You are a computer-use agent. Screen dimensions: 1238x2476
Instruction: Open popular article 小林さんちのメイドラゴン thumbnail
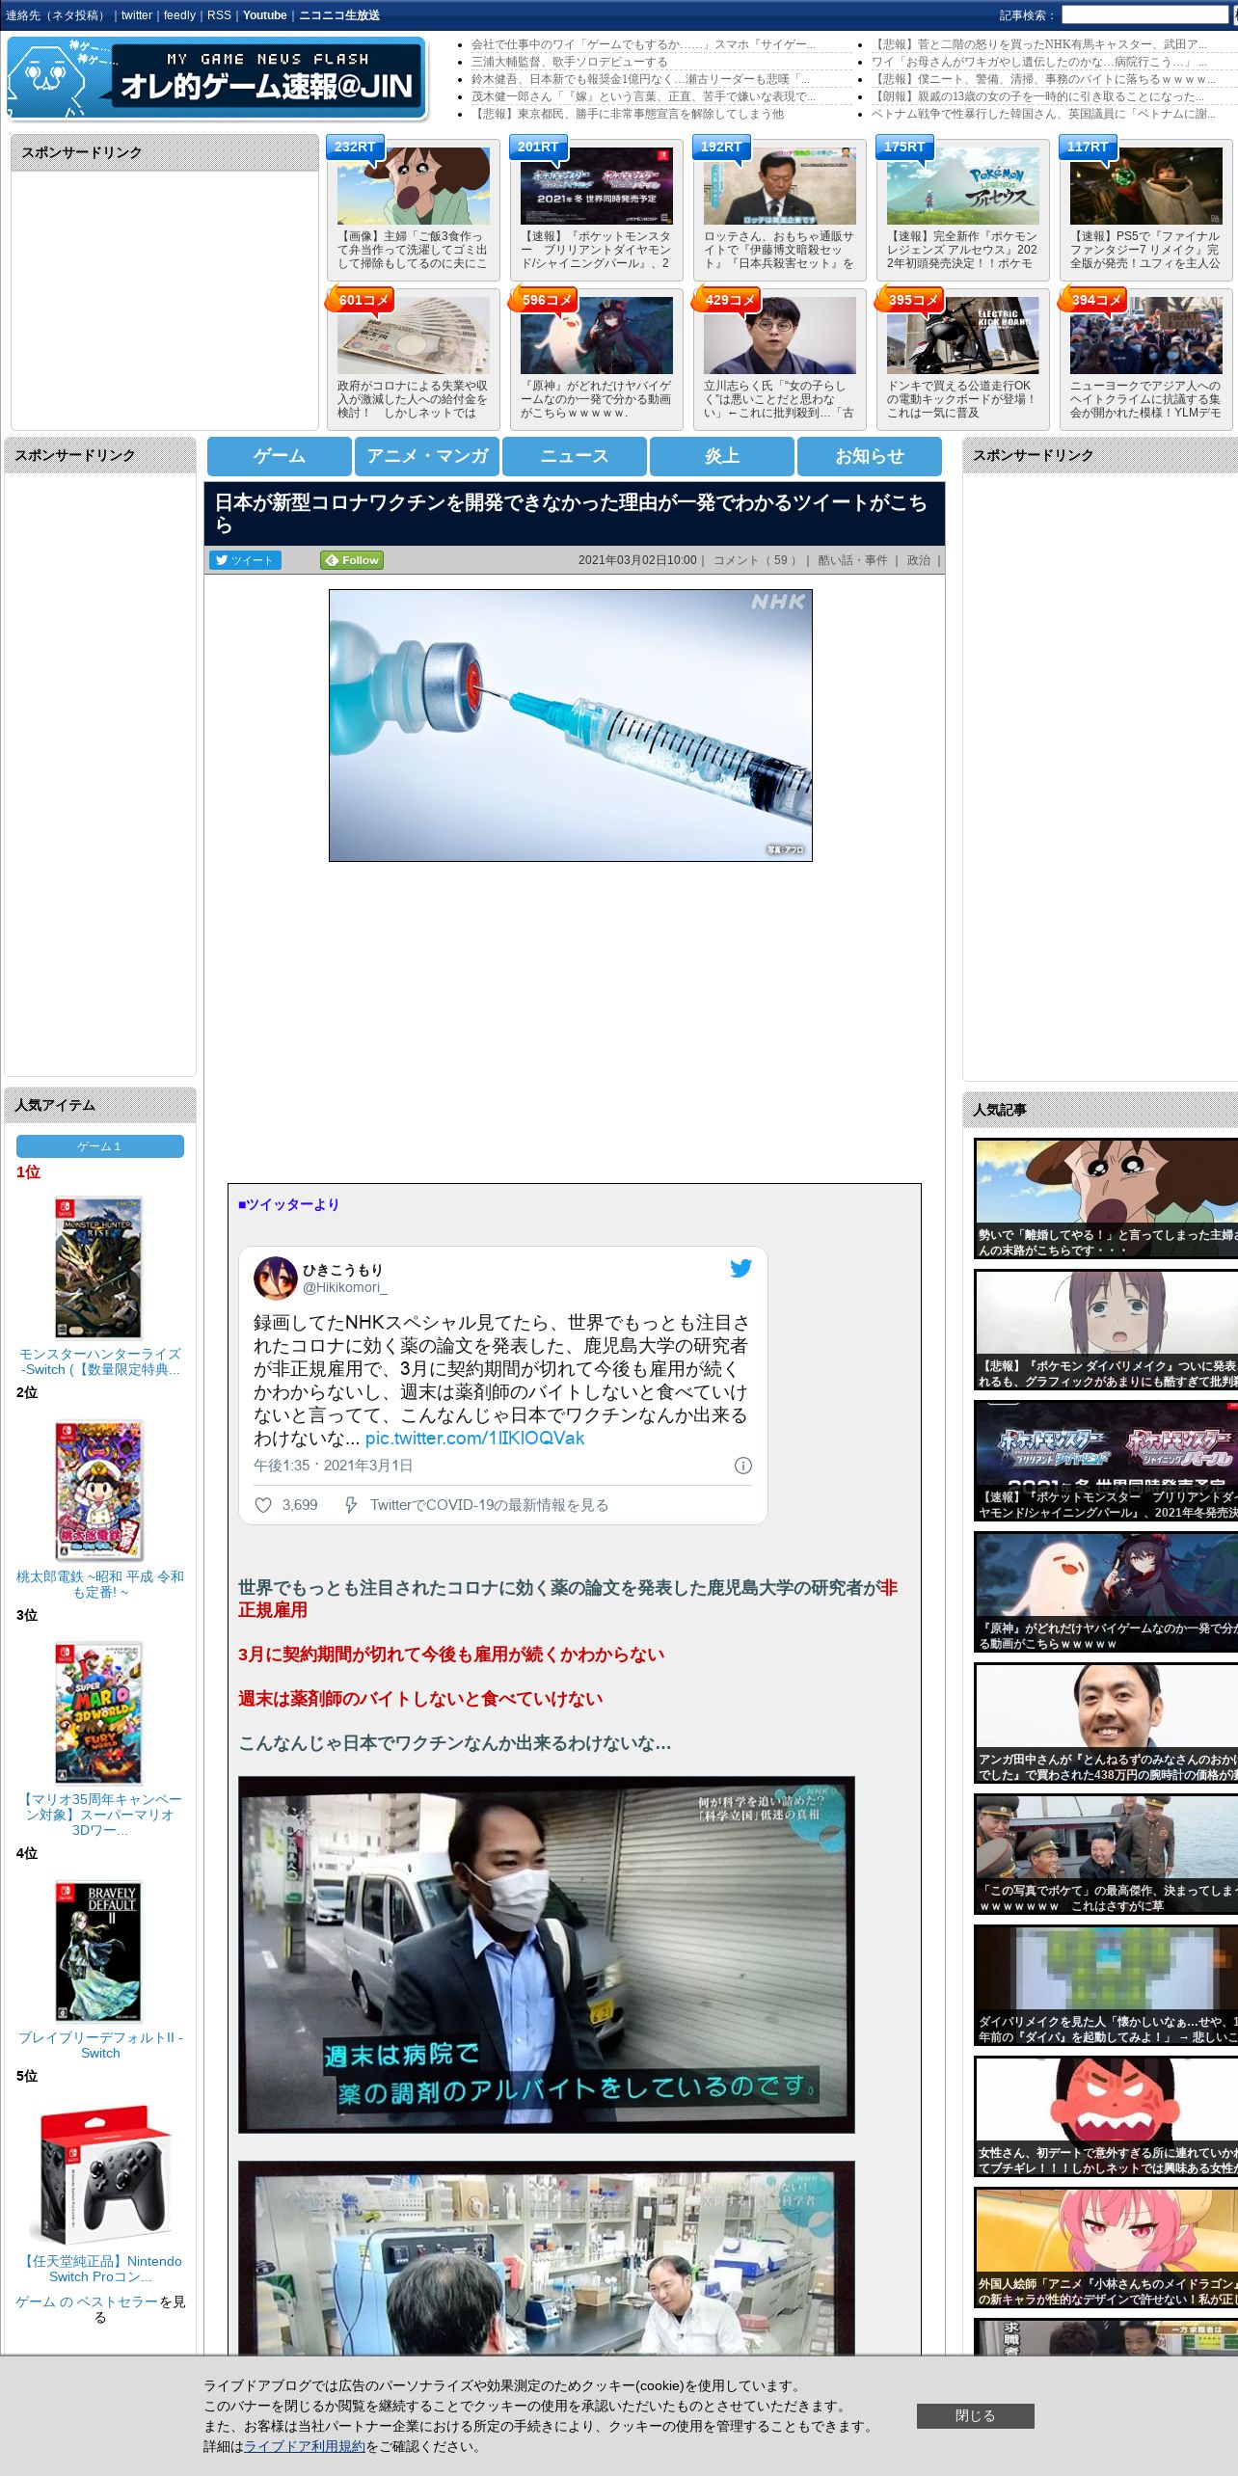click(1106, 2247)
